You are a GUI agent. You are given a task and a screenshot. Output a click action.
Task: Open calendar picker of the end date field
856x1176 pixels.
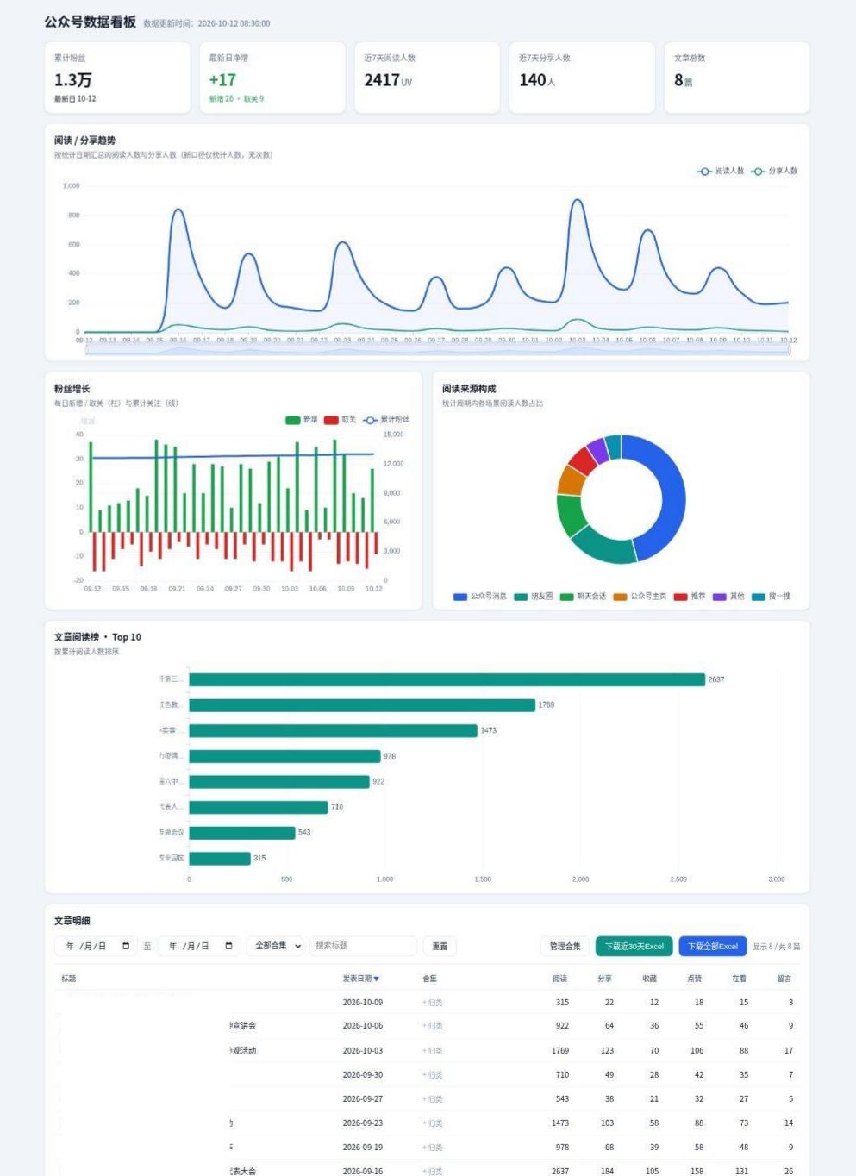click(x=228, y=946)
